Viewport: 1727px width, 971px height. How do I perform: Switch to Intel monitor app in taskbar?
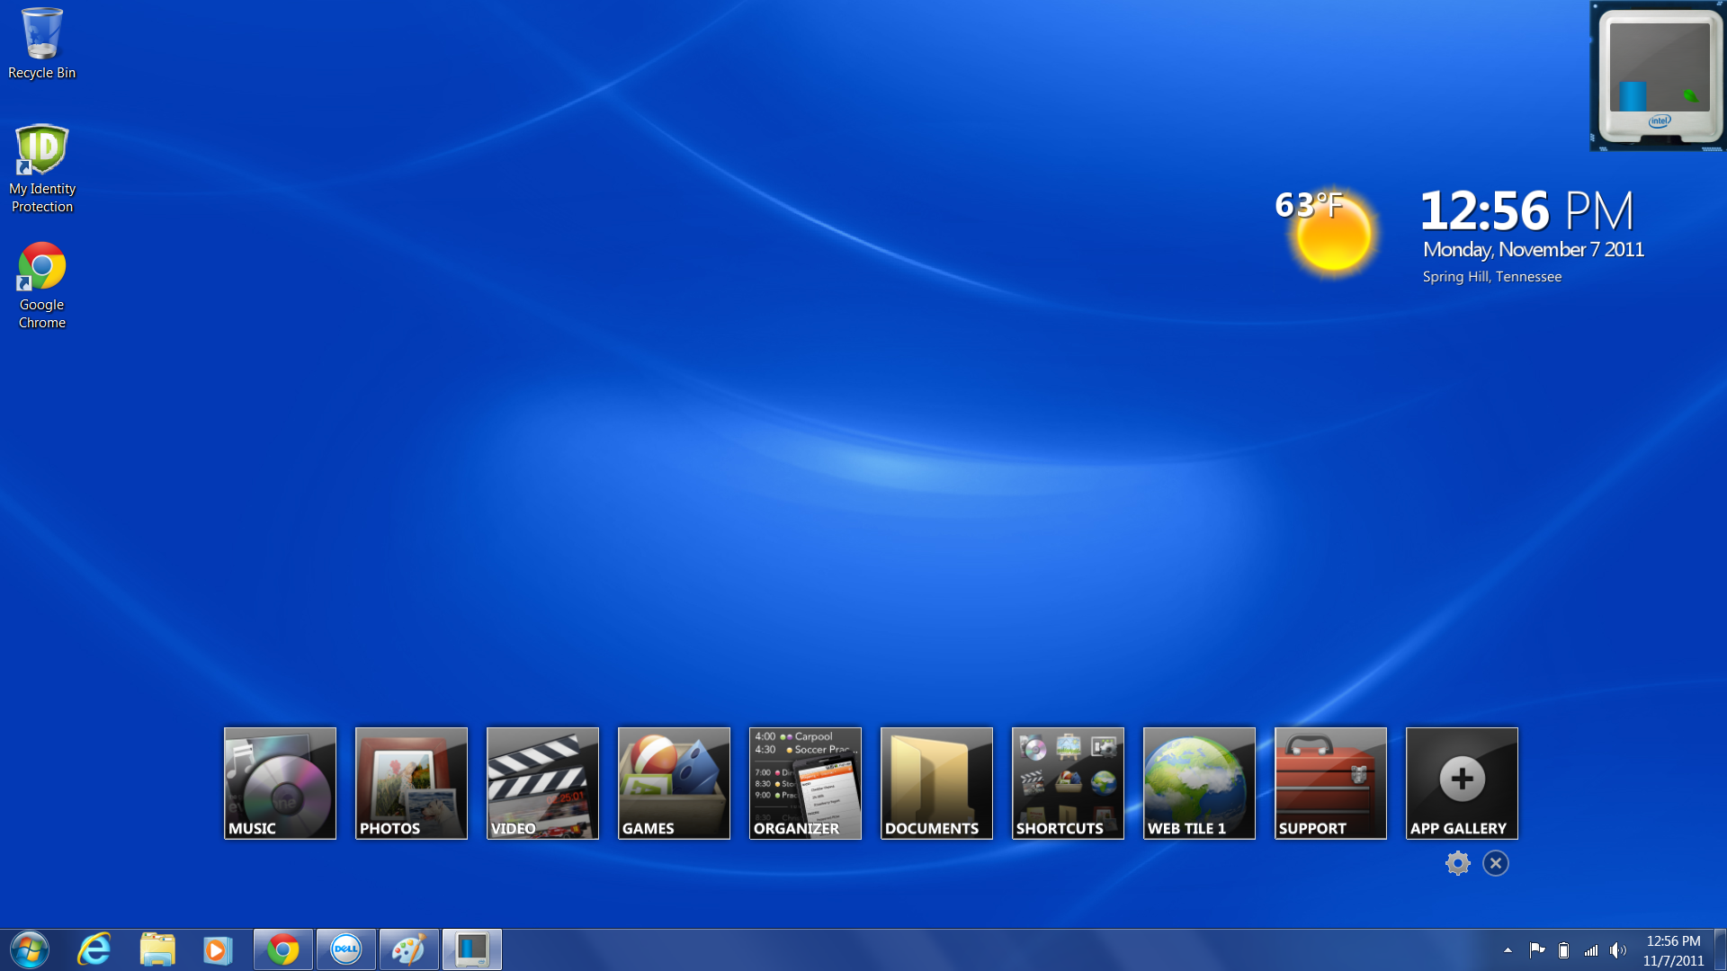[472, 949]
